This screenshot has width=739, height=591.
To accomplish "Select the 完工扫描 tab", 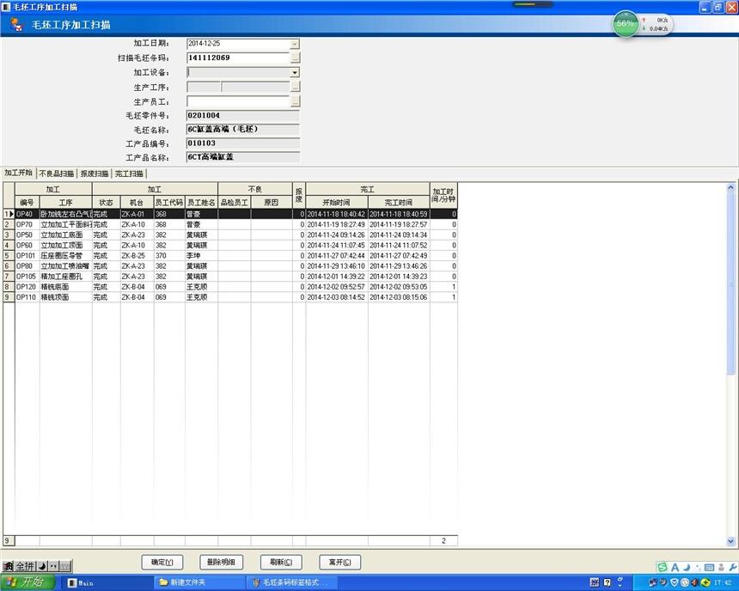I will [129, 174].
